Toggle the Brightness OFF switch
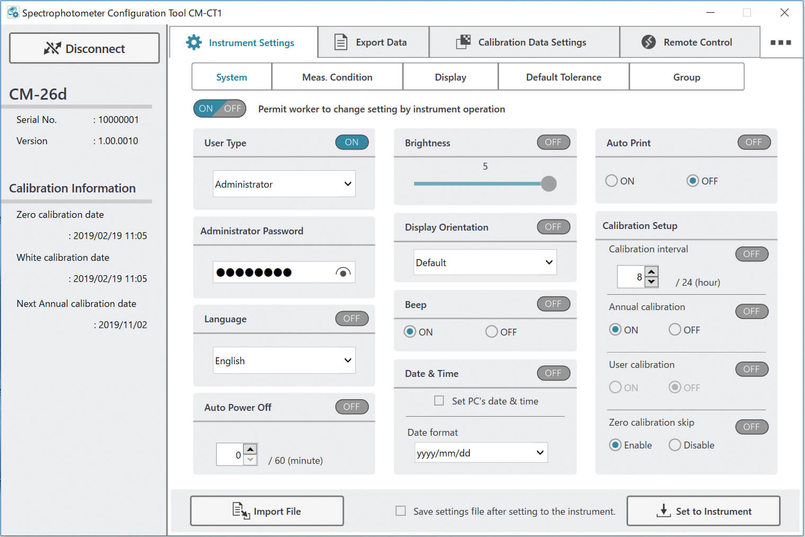 point(553,142)
